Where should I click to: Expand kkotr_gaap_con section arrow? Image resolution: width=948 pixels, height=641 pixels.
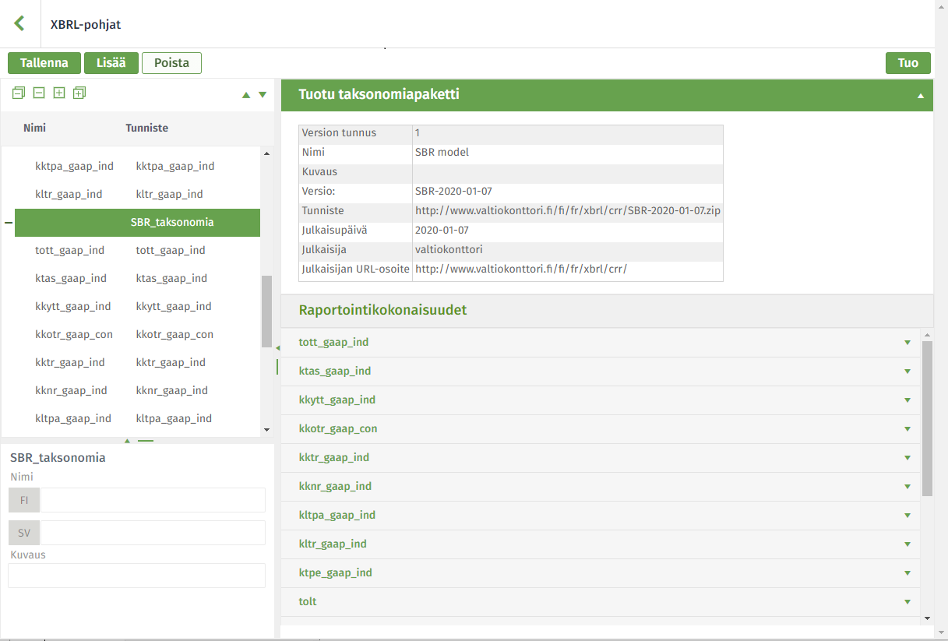(907, 429)
